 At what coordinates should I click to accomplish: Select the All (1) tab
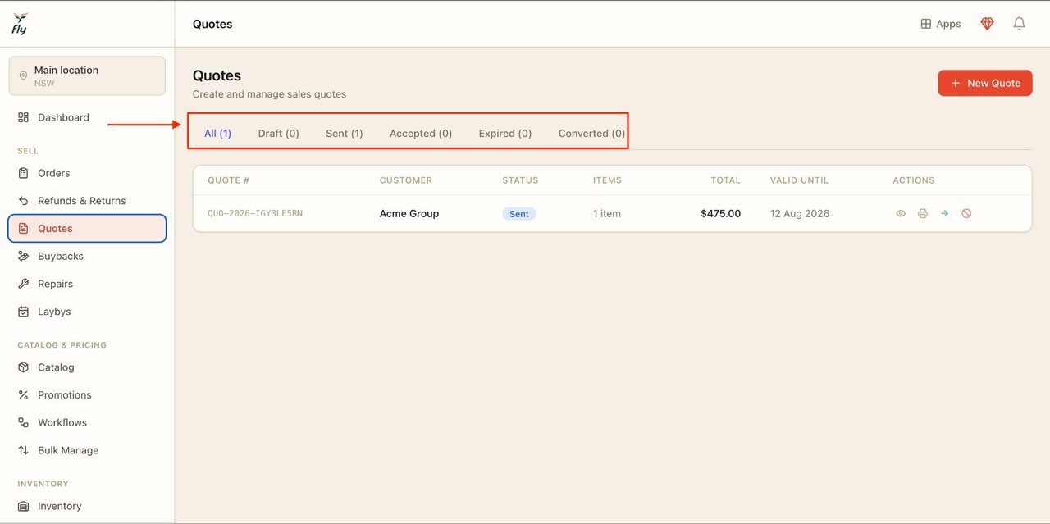pos(217,133)
